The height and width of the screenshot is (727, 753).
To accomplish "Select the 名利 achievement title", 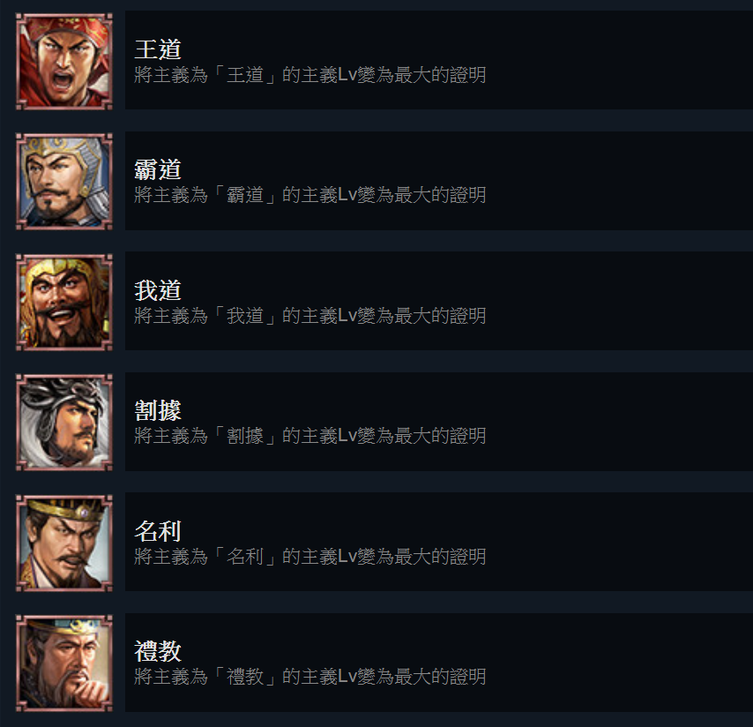I will 158,530.
